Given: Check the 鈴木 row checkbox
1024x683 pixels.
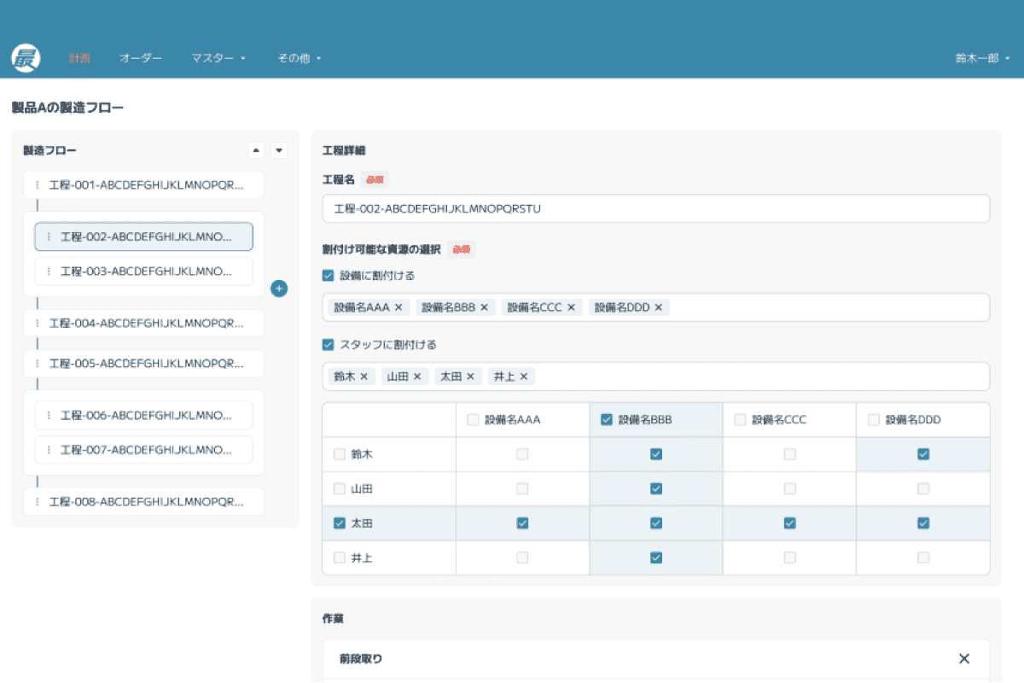Looking at the screenshot, I should coord(340,454).
